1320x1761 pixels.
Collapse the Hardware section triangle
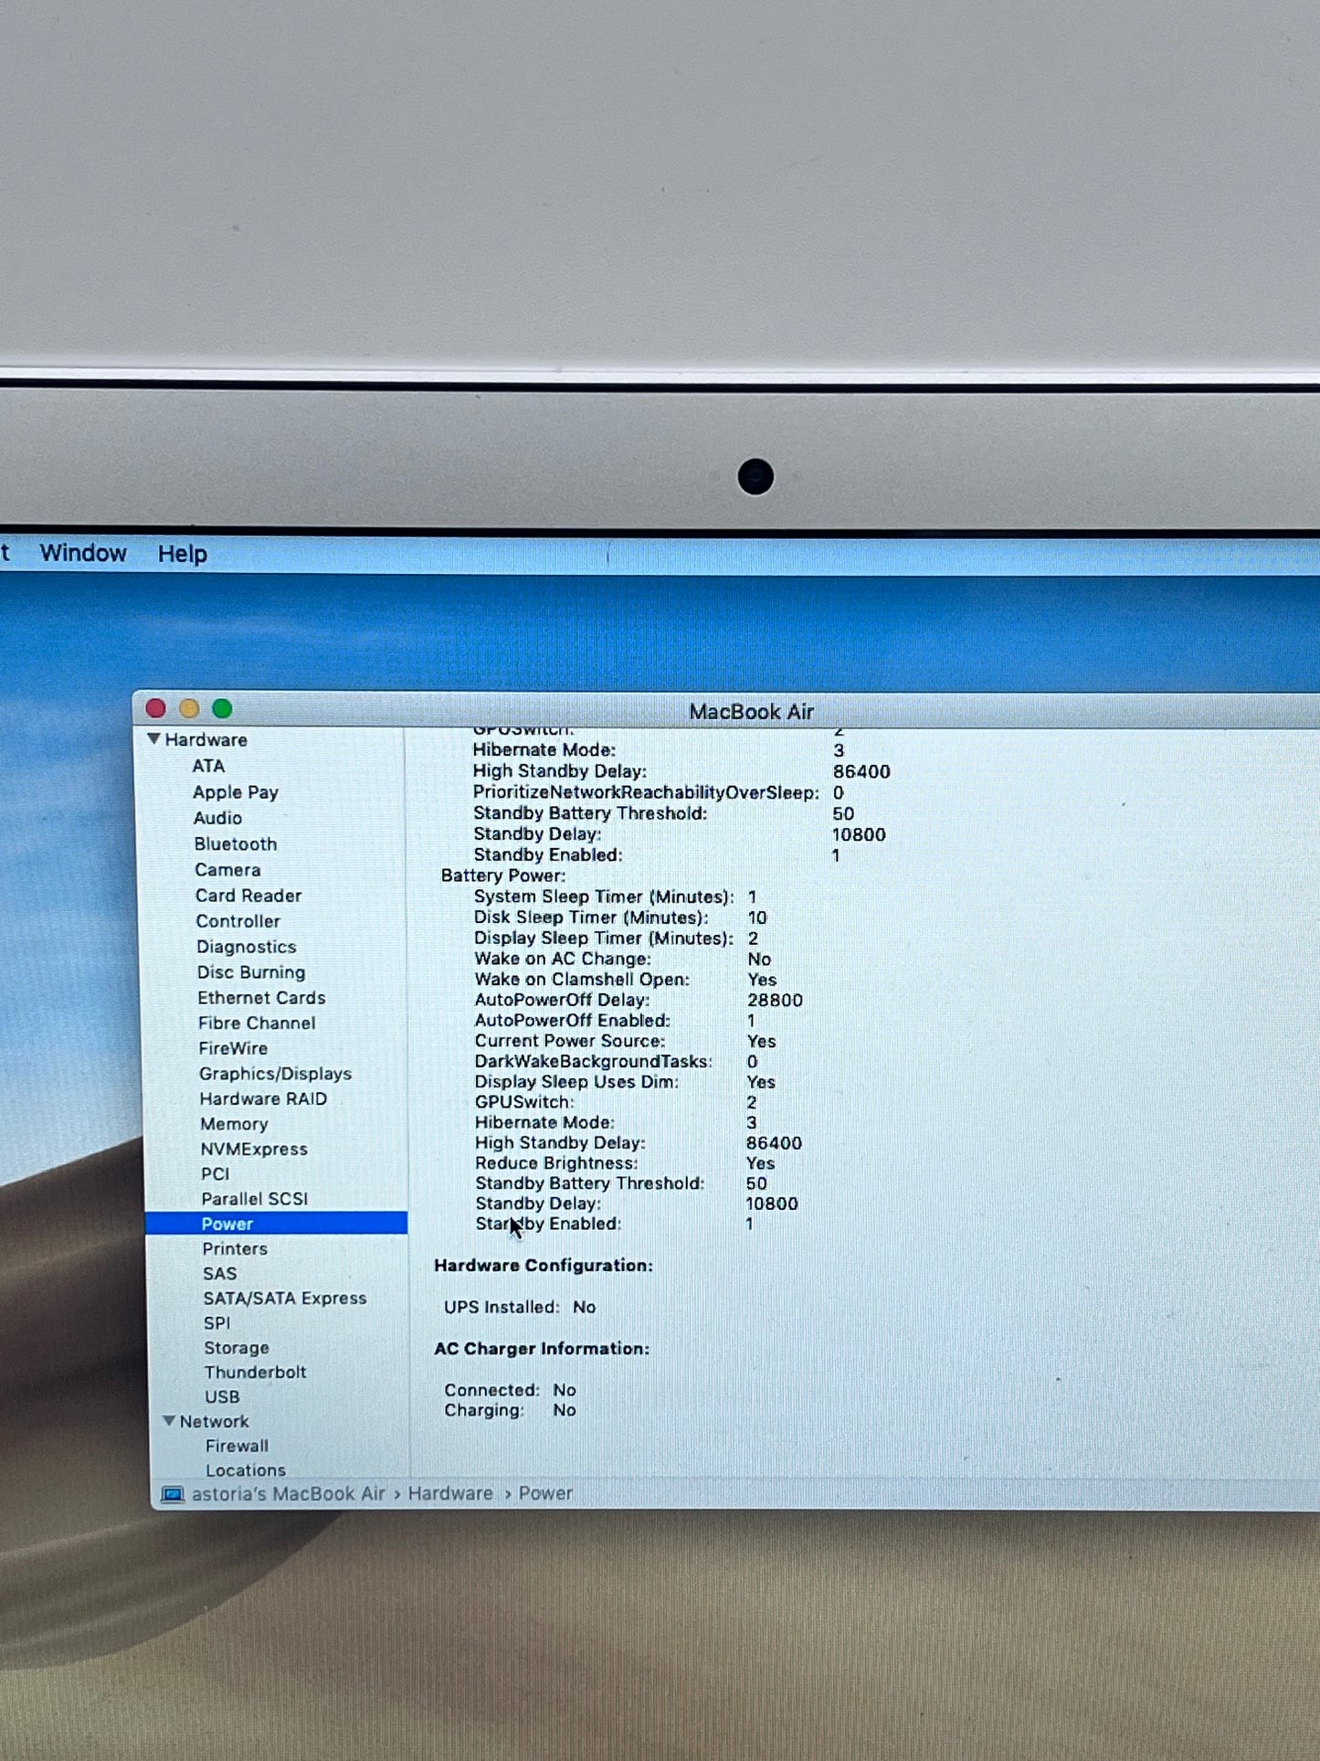tap(153, 738)
